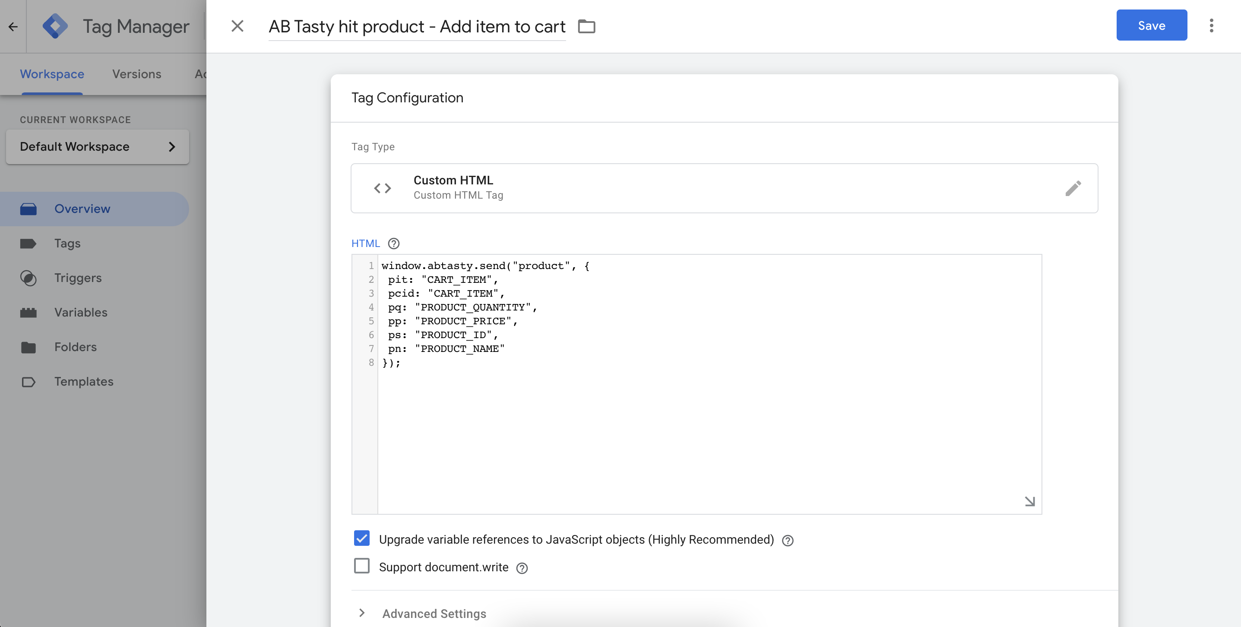Close the tag editor with the X icon
This screenshot has width=1241, height=627.
click(x=237, y=26)
